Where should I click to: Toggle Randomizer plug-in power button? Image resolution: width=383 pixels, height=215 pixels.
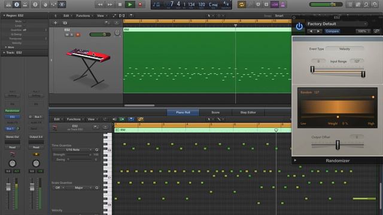[x=299, y=26]
